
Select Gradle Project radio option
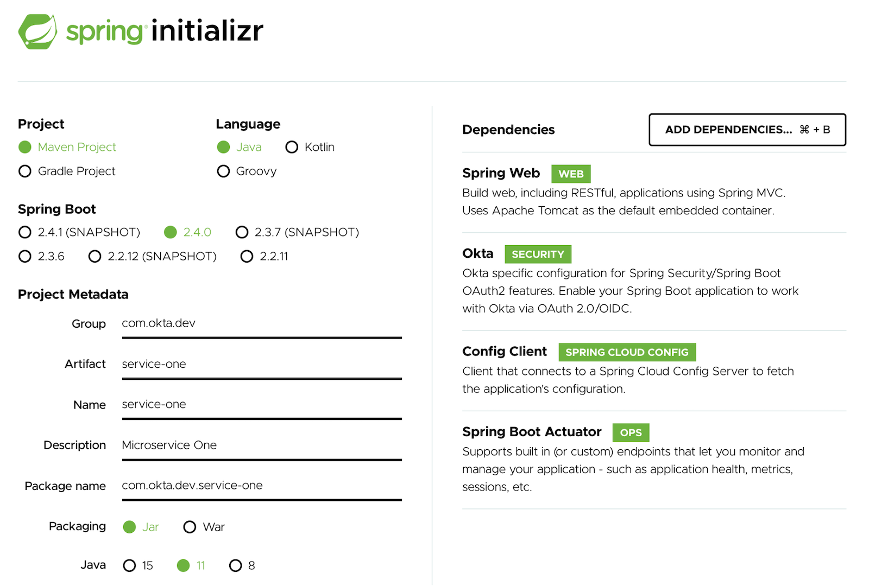(x=25, y=171)
